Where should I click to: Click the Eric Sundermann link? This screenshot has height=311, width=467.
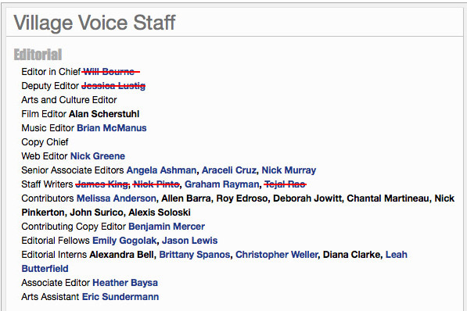click(120, 297)
